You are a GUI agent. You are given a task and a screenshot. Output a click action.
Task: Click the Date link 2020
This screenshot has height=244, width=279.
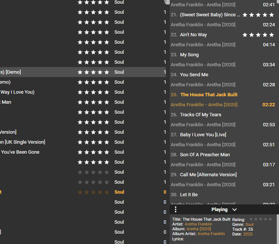(248, 234)
